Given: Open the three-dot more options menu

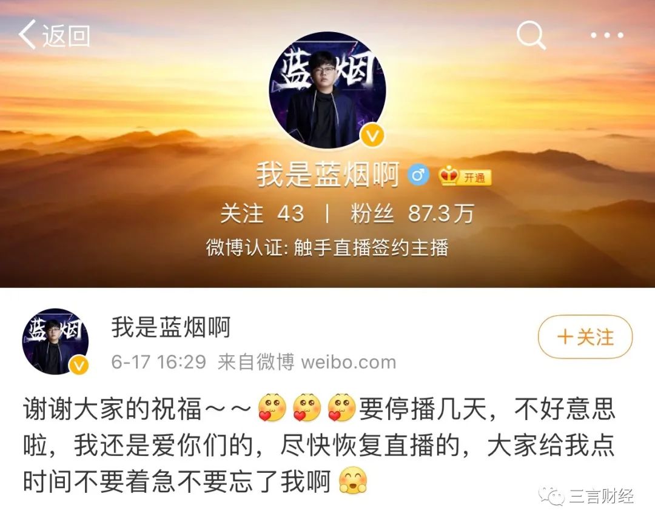Looking at the screenshot, I should (x=607, y=36).
